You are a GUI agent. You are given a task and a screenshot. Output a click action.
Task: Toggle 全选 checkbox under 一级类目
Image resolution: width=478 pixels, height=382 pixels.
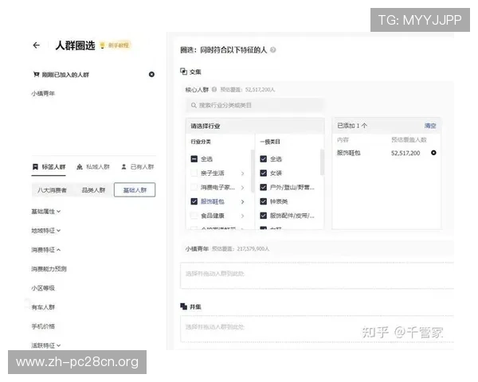(x=264, y=159)
